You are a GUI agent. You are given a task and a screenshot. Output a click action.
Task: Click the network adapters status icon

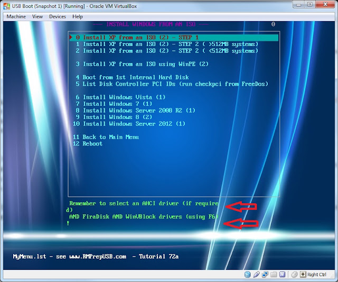[265, 275]
